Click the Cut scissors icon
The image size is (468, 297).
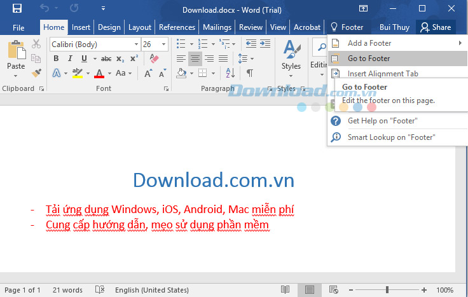click(36, 44)
